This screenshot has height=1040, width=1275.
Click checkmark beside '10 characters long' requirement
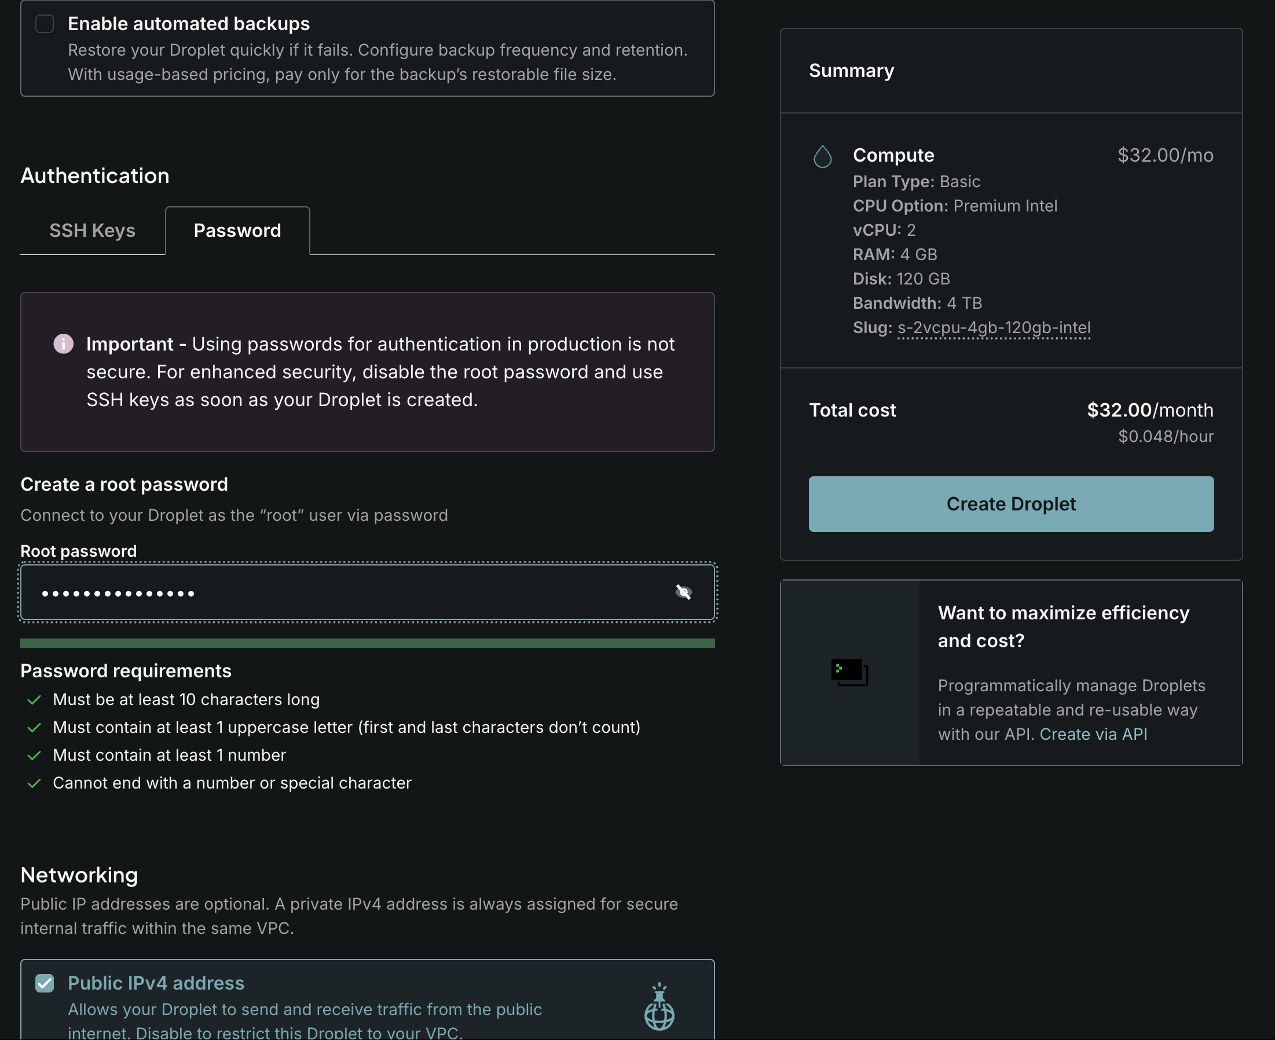(34, 700)
